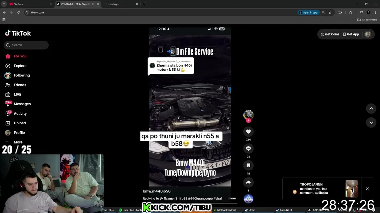
Task: Open the Chrome three-dot menu
Action: 376,12
